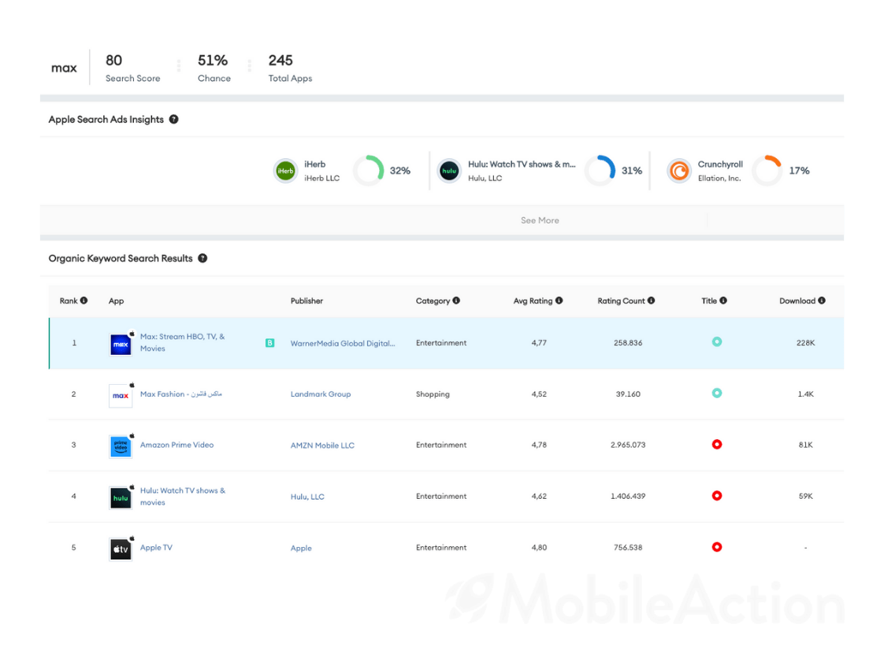Open Landmark Group publisher page
This screenshot has height=665, width=884.
320,394
